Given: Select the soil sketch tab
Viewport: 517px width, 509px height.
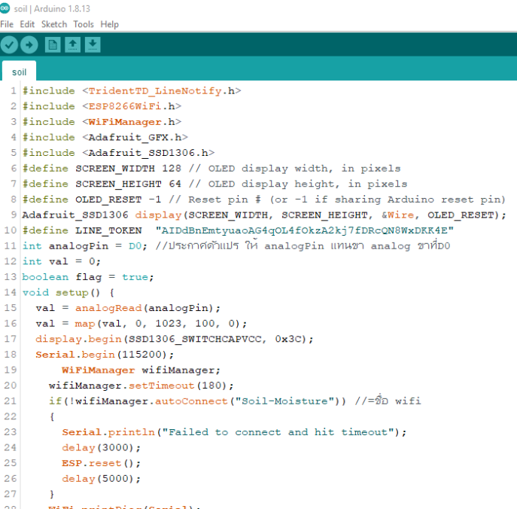Looking at the screenshot, I should pos(20,72).
